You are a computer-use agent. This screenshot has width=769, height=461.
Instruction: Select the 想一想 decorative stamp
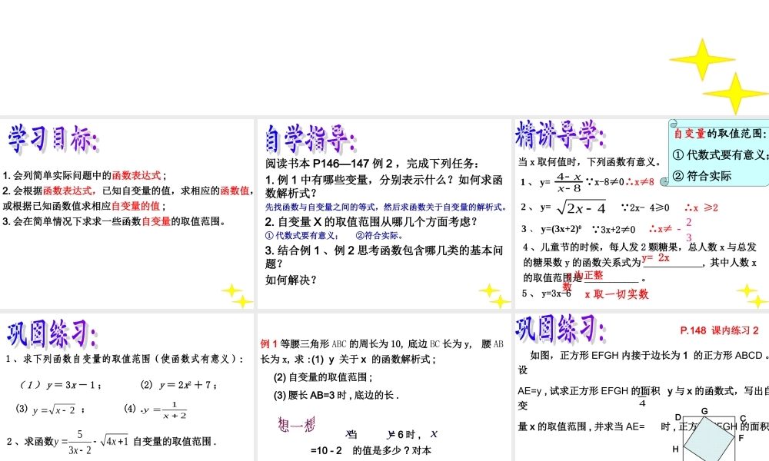296,423
